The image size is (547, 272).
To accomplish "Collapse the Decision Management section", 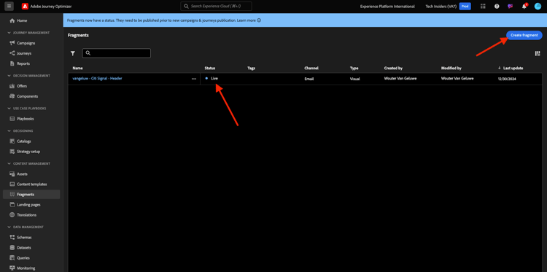I will [x=9, y=76].
